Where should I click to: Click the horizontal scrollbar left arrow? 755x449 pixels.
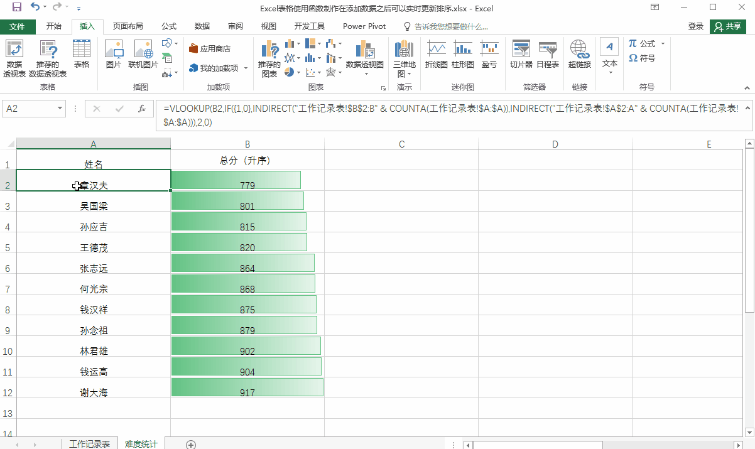[469, 445]
